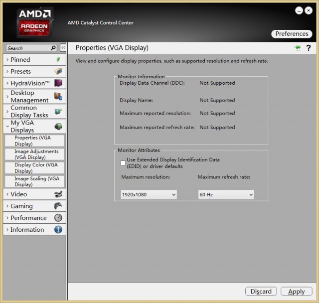Click the AMD Catalyst Control Center title
This screenshot has height=303, width=319.
coord(101,22)
